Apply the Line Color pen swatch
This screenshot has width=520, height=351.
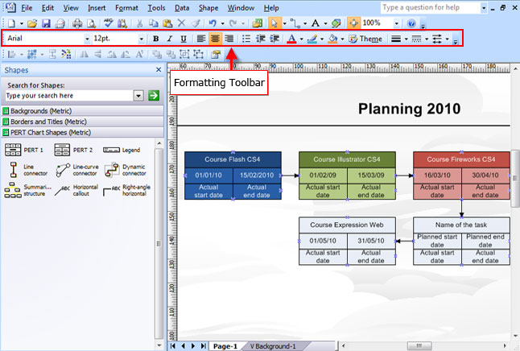(312, 39)
